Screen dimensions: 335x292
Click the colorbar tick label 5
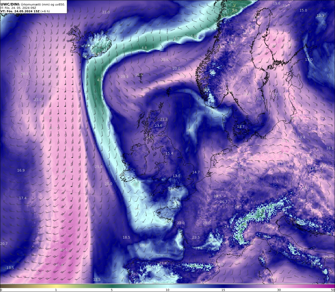[x=112, y=290]
